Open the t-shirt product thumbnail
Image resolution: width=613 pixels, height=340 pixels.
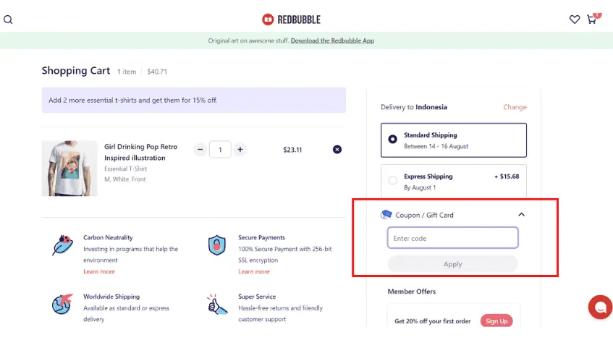tap(69, 168)
